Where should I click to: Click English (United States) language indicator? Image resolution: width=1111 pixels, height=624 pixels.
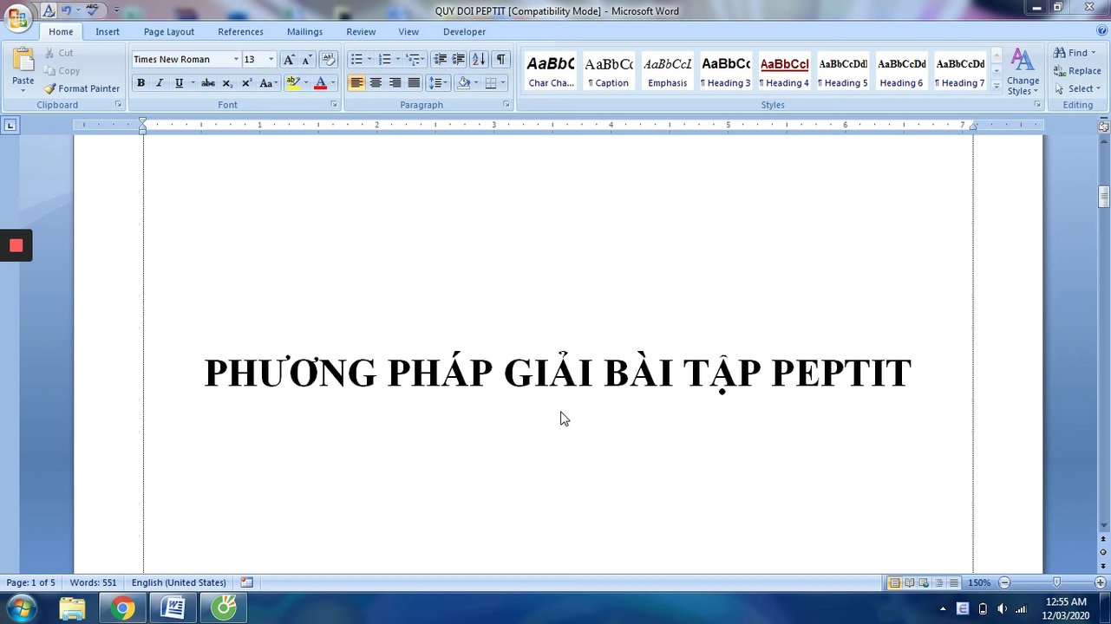coord(179,583)
